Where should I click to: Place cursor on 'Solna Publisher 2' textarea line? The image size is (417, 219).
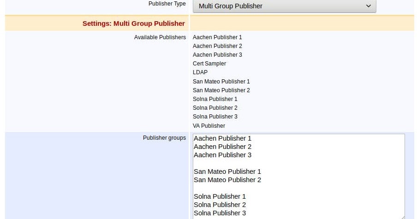coord(220,205)
